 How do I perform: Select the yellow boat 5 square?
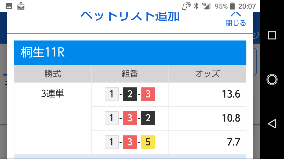point(148,142)
